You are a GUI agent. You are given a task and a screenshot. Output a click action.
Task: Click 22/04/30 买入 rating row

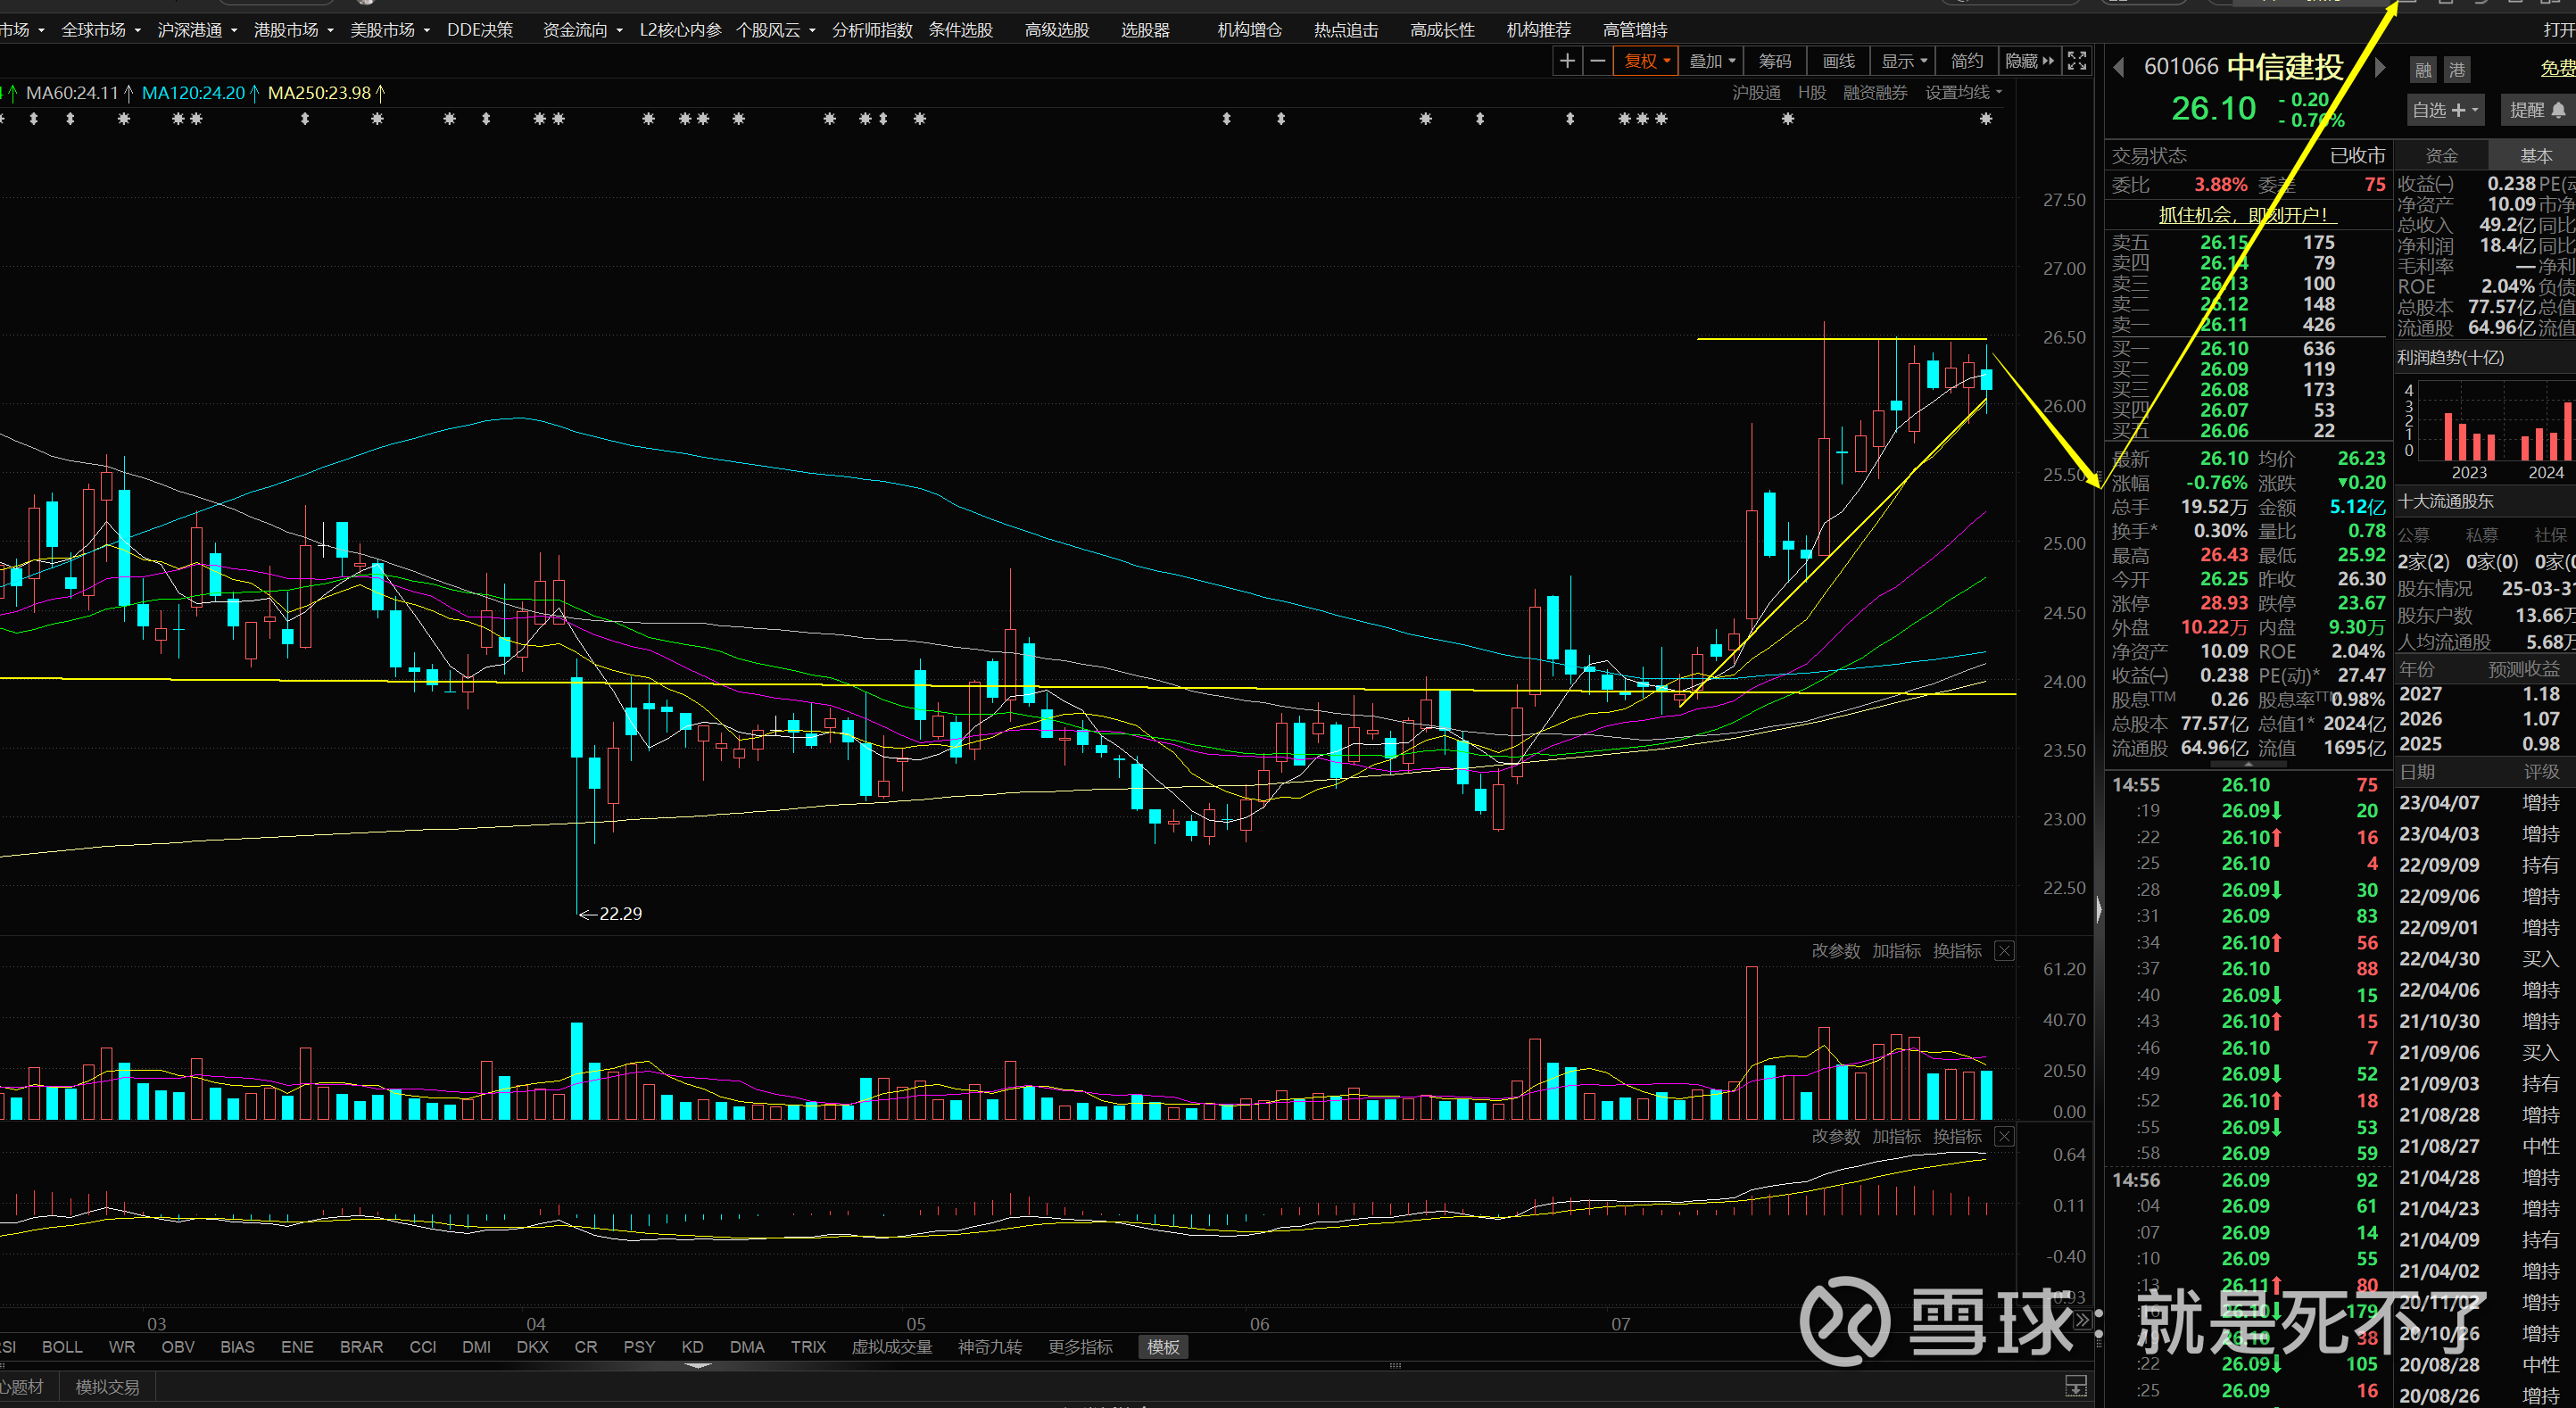click(2485, 959)
